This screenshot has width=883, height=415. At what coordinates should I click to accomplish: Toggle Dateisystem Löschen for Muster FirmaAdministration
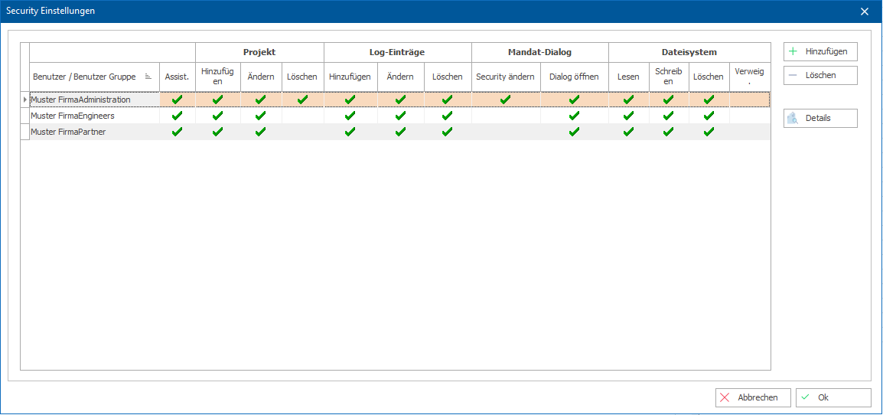[709, 100]
